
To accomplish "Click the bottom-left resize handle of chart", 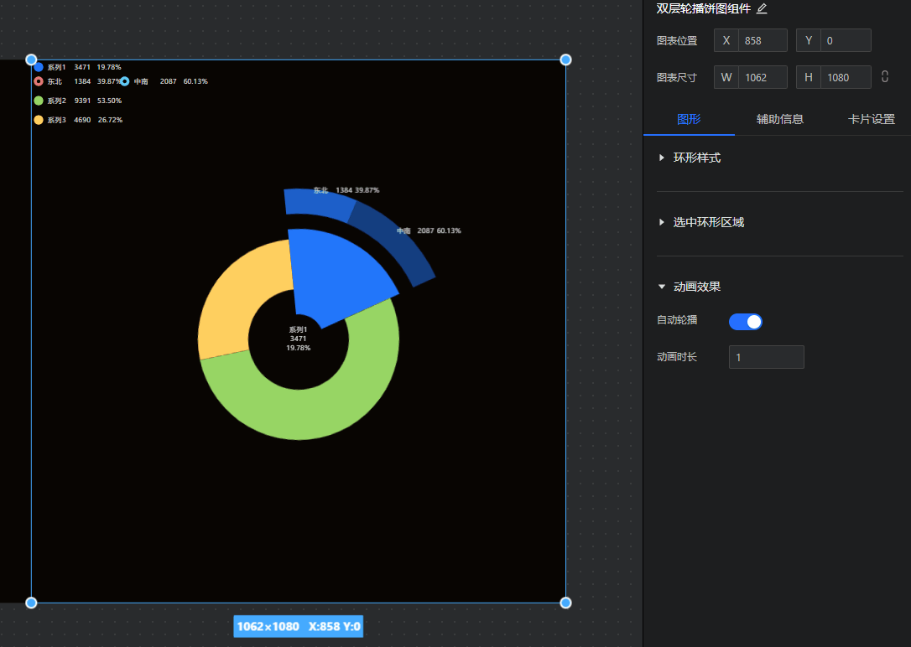I will pyautogui.click(x=31, y=603).
